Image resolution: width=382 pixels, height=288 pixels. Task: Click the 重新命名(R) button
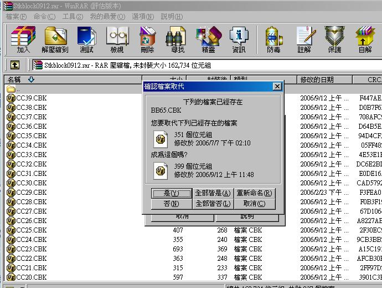click(255, 193)
